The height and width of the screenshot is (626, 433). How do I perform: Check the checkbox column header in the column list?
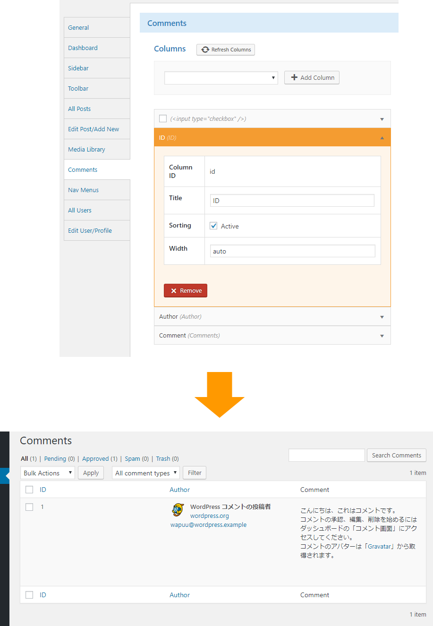pos(163,118)
